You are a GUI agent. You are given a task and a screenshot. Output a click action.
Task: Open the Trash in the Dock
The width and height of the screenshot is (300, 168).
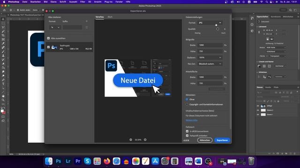[x=251, y=161]
